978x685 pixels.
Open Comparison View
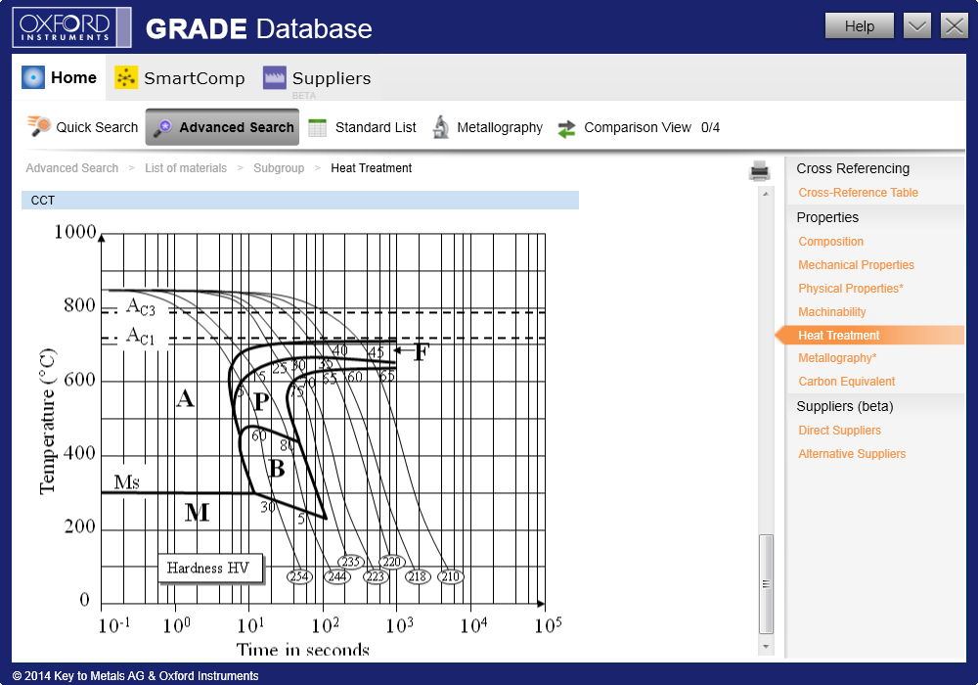coord(624,127)
